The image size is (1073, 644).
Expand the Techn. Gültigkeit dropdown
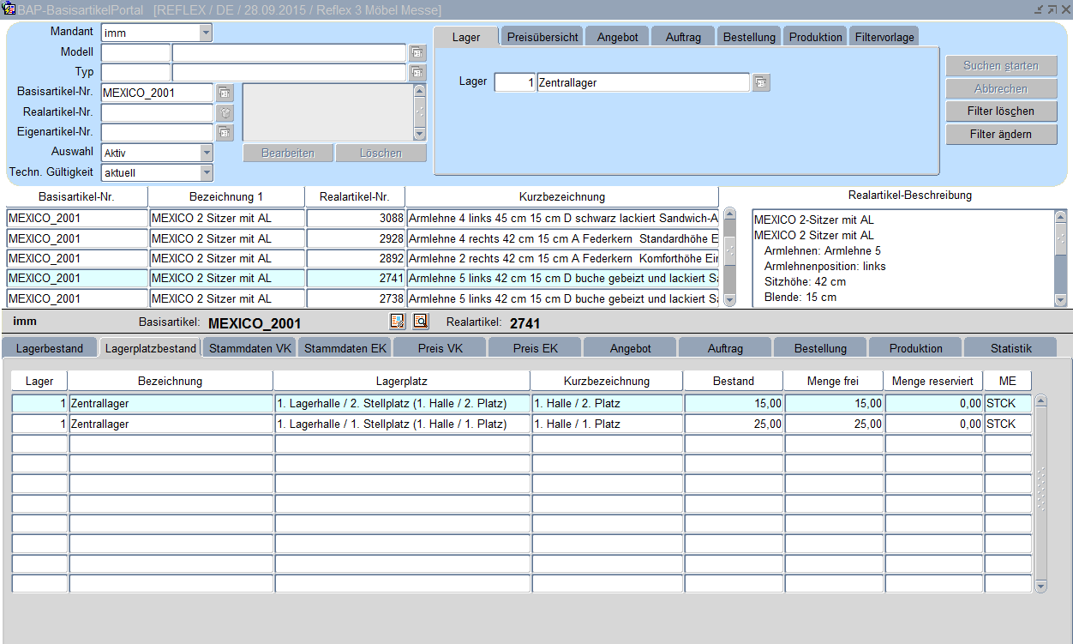[206, 172]
